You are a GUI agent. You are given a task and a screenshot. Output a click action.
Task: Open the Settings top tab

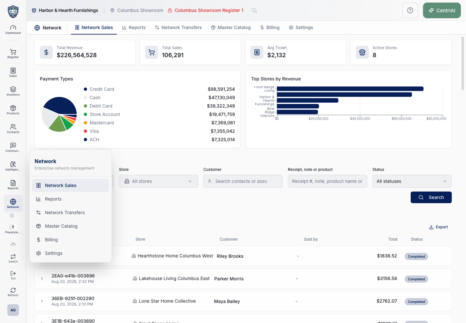[301, 27]
